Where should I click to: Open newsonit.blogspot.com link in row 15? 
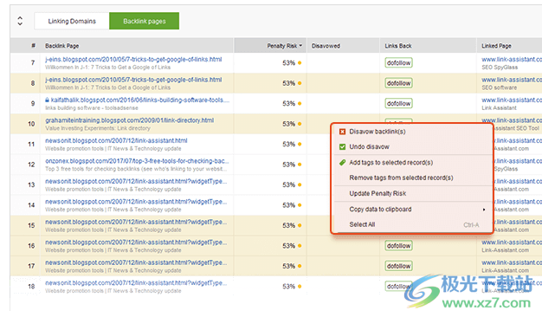coord(136,222)
